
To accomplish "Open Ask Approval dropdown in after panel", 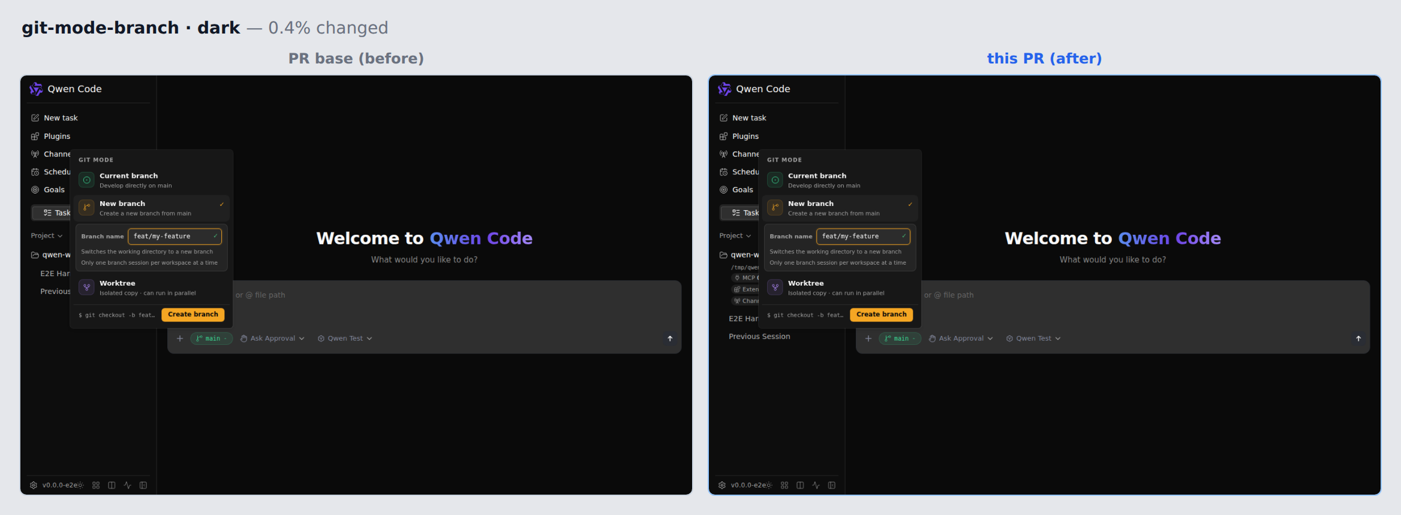I will [961, 338].
